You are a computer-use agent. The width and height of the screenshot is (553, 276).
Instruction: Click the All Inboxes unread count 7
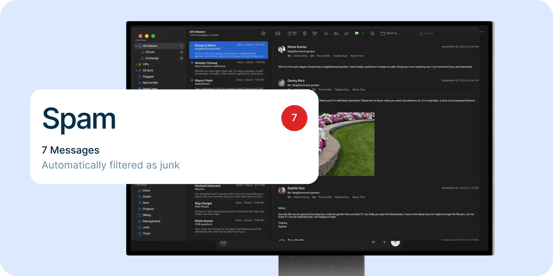[x=181, y=46]
